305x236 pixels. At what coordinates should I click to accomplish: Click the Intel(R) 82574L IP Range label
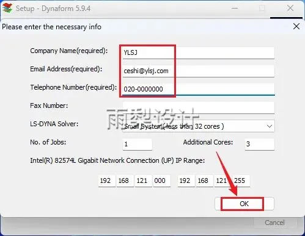pyautogui.click(x=117, y=160)
